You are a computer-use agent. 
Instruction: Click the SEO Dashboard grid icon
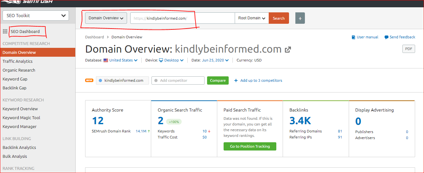(5, 31)
